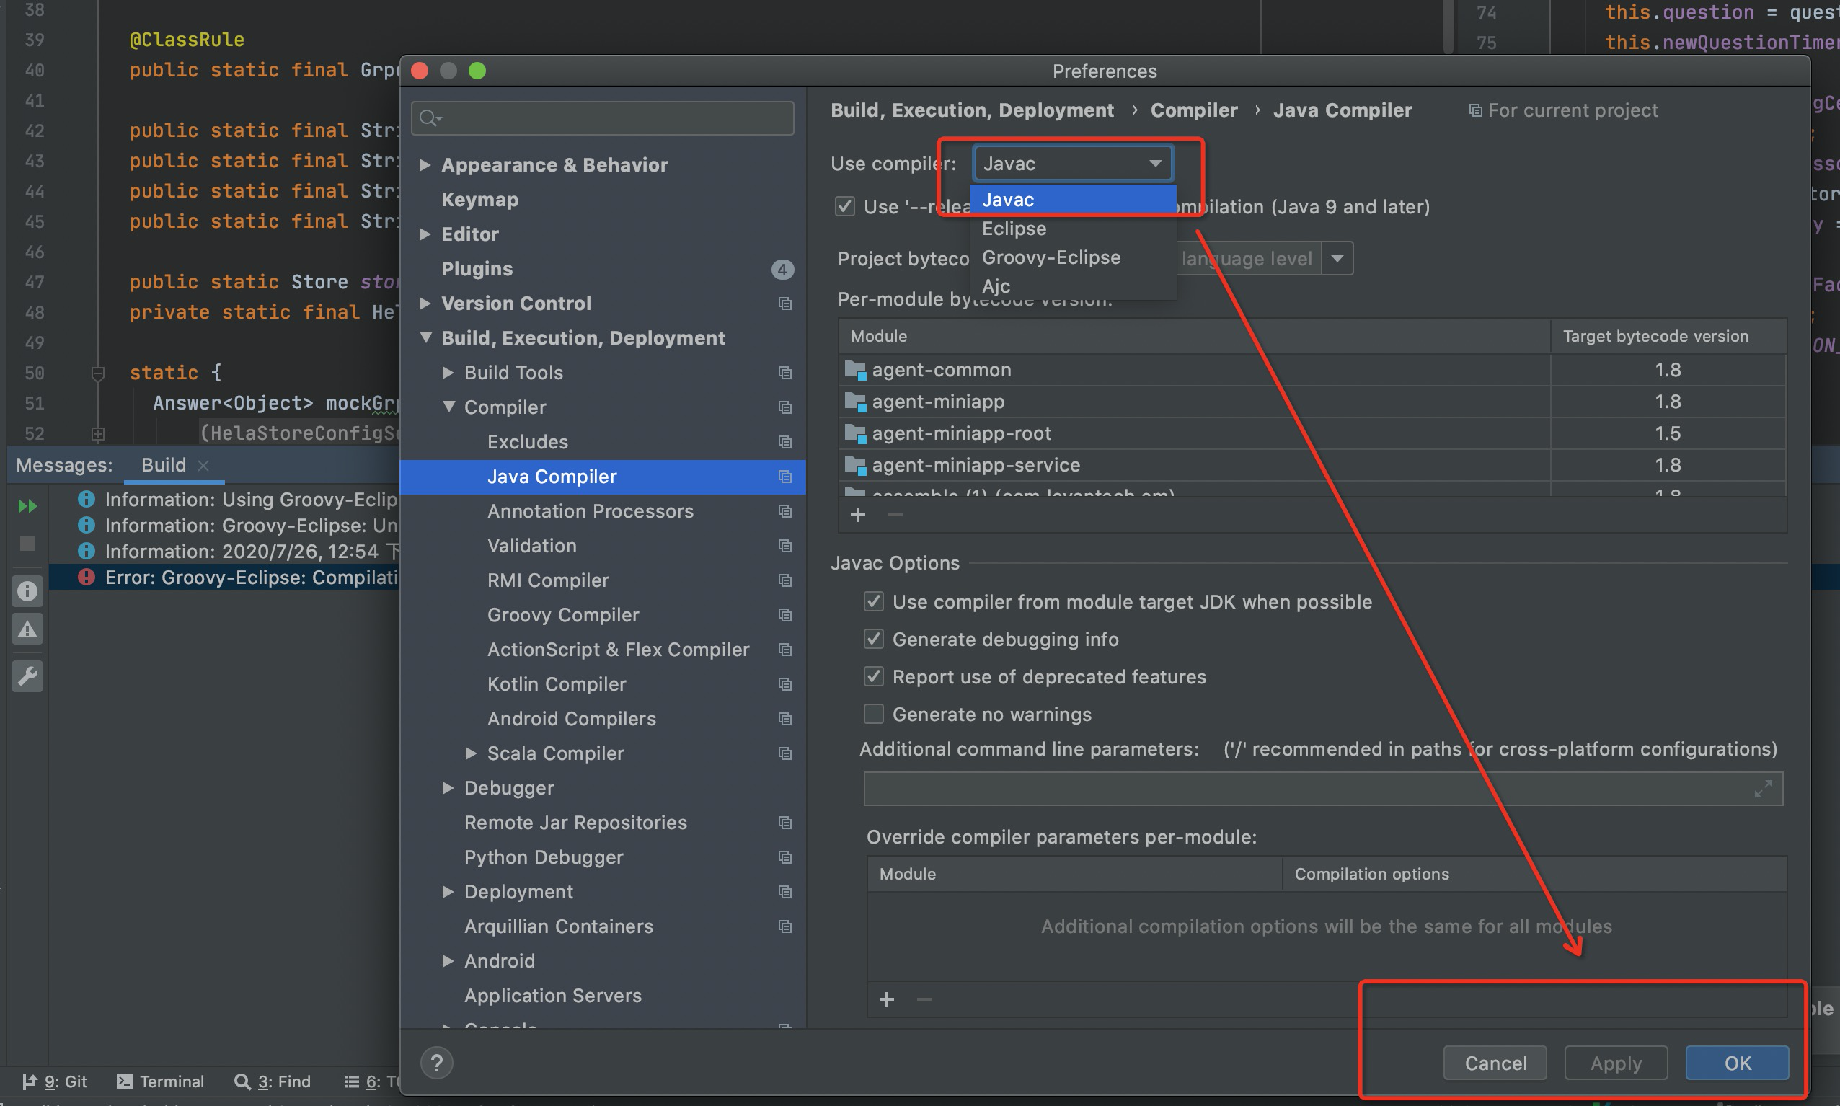Click the Cancel button

point(1494,1063)
